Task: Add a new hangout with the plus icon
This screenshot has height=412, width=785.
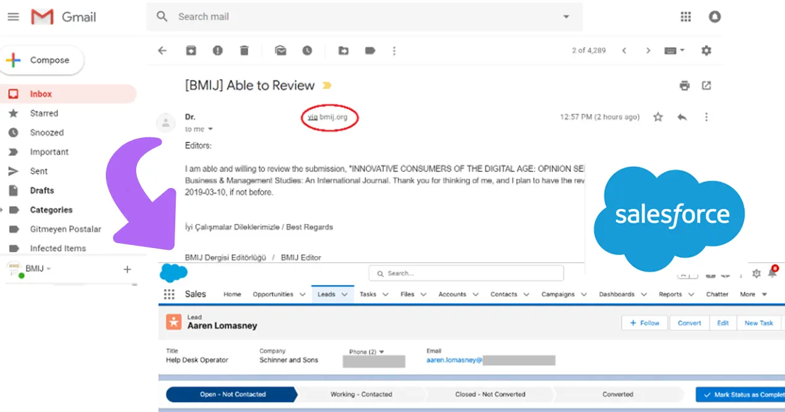Action: (x=128, y=269)
